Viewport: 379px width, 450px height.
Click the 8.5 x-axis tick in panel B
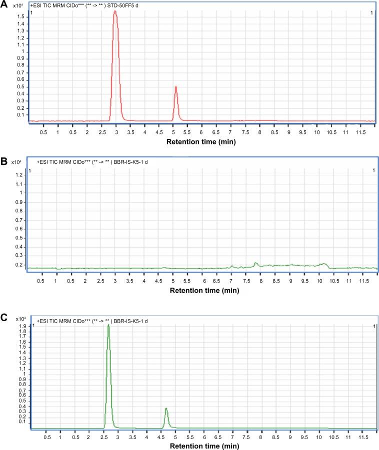pyautogui.click(x=276, y=281)
